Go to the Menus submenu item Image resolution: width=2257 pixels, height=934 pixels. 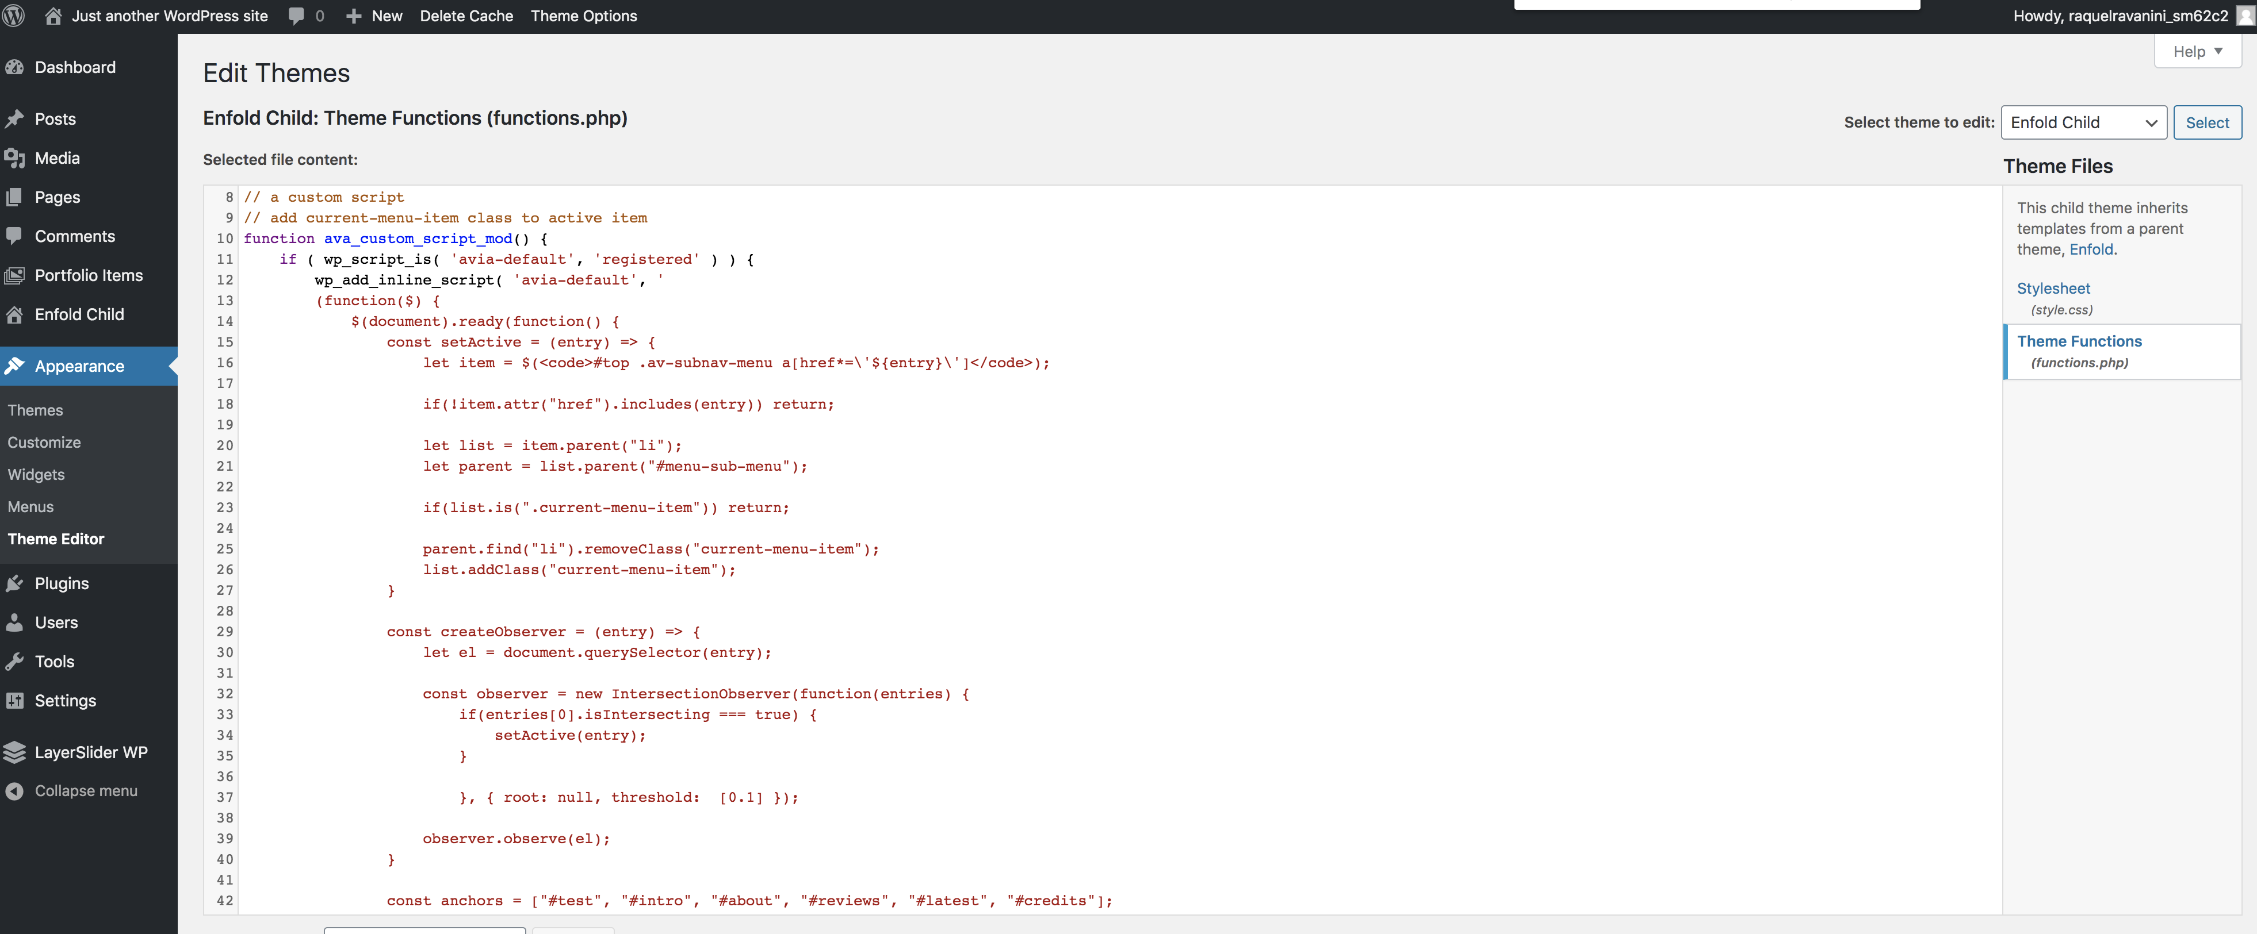[x=30, y=507]
